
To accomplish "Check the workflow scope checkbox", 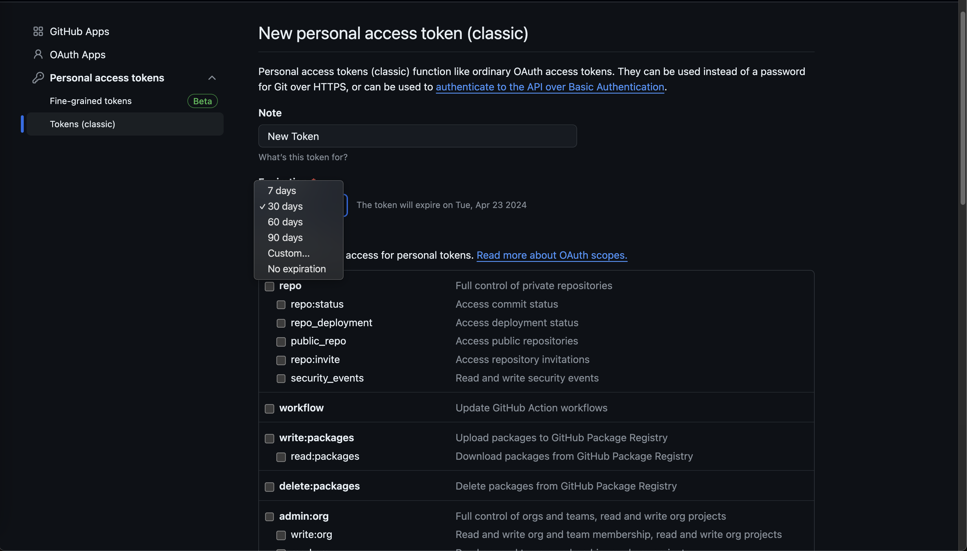I will coord(269,409).
